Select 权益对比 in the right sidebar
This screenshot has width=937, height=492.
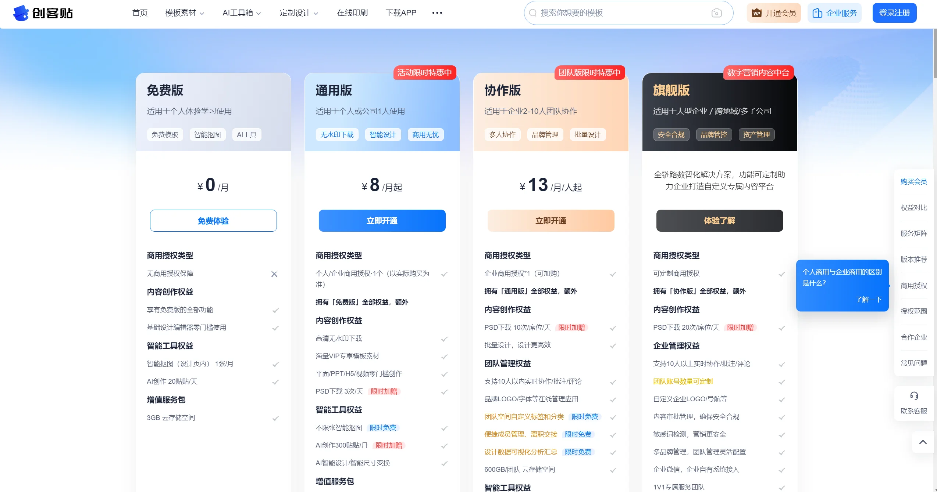pos(913,207)
